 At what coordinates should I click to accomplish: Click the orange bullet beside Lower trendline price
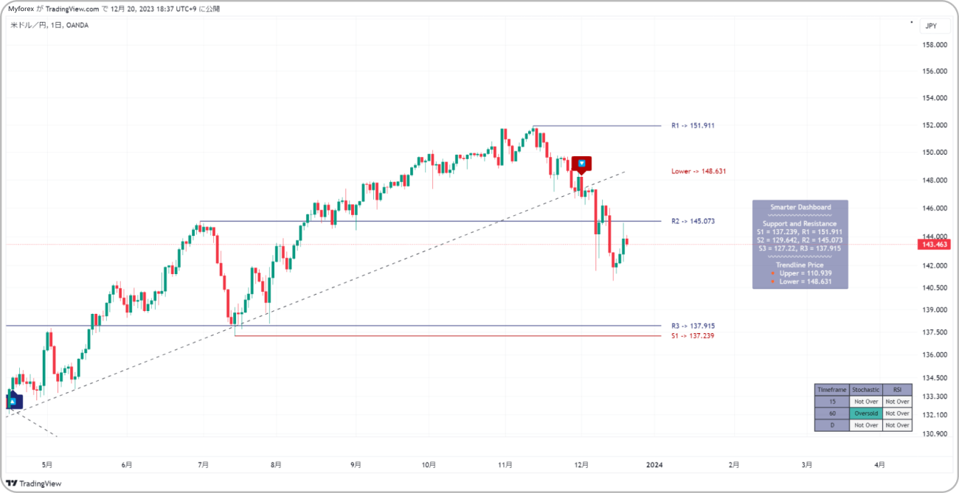pos(773,282)
